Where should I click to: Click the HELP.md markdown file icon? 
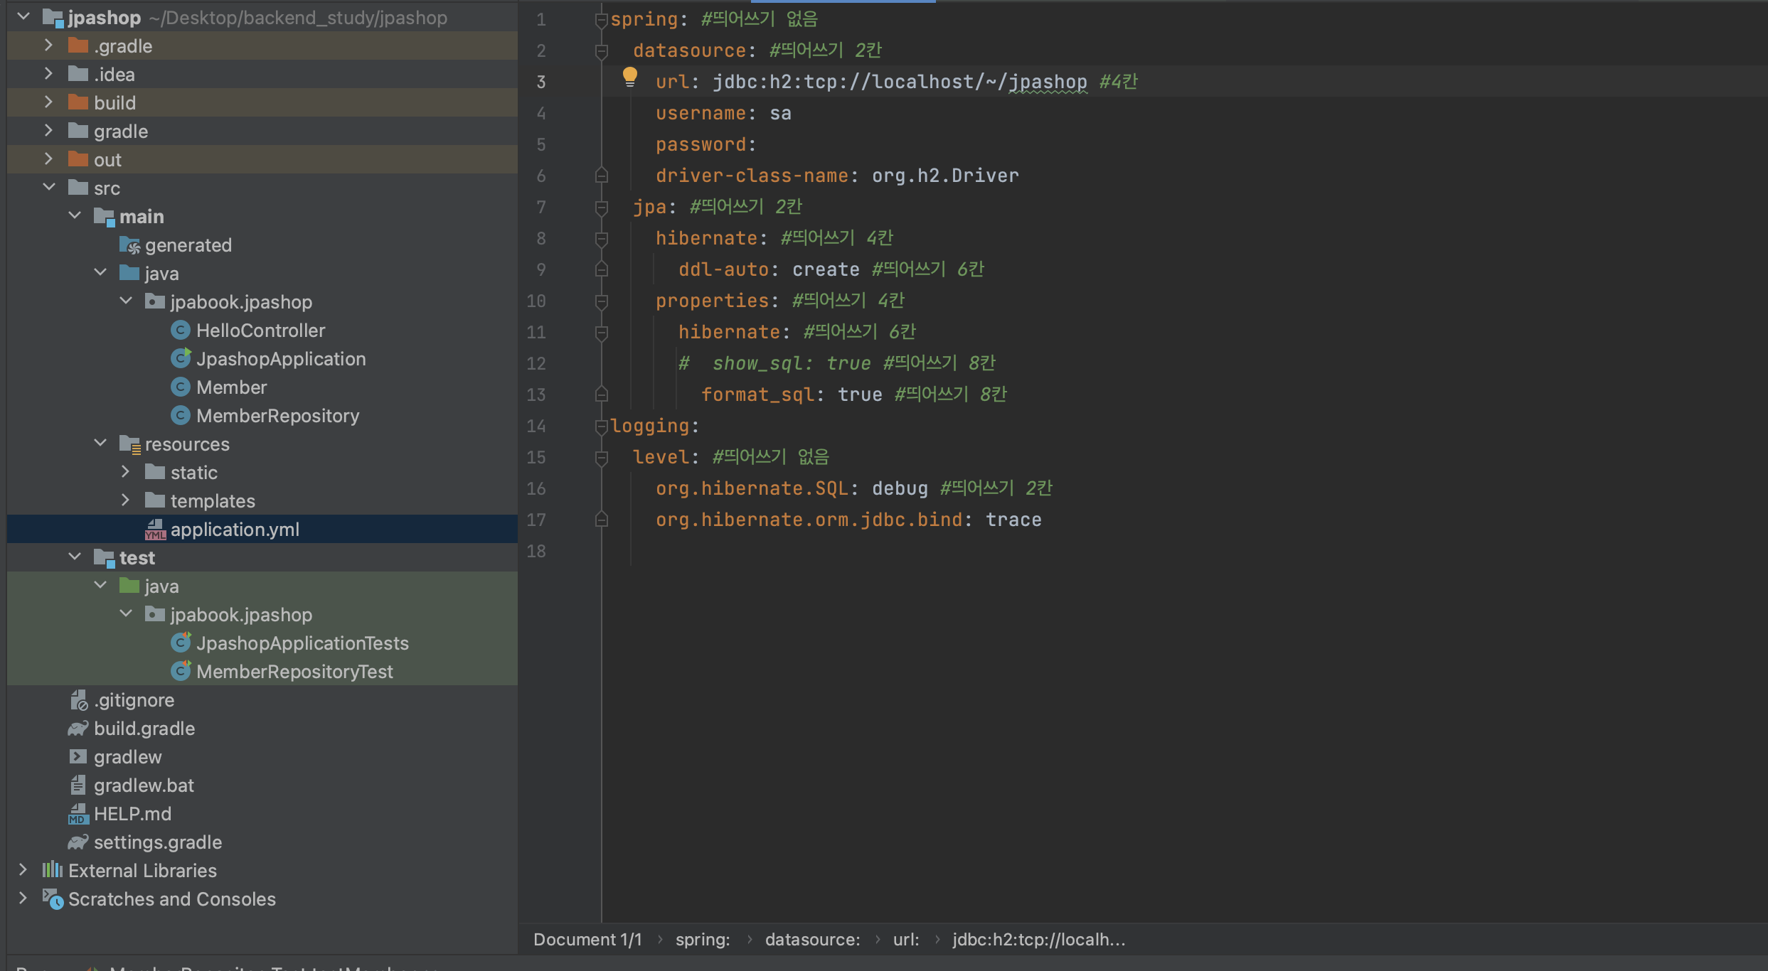point(78,814)
